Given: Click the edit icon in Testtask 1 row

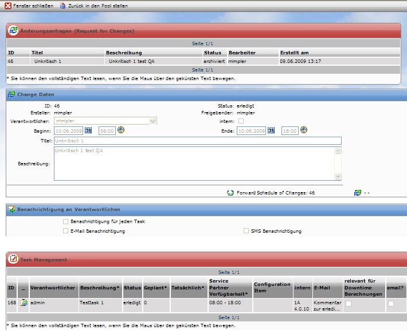Looking at the screenshot, I should (x=24, y=303).
